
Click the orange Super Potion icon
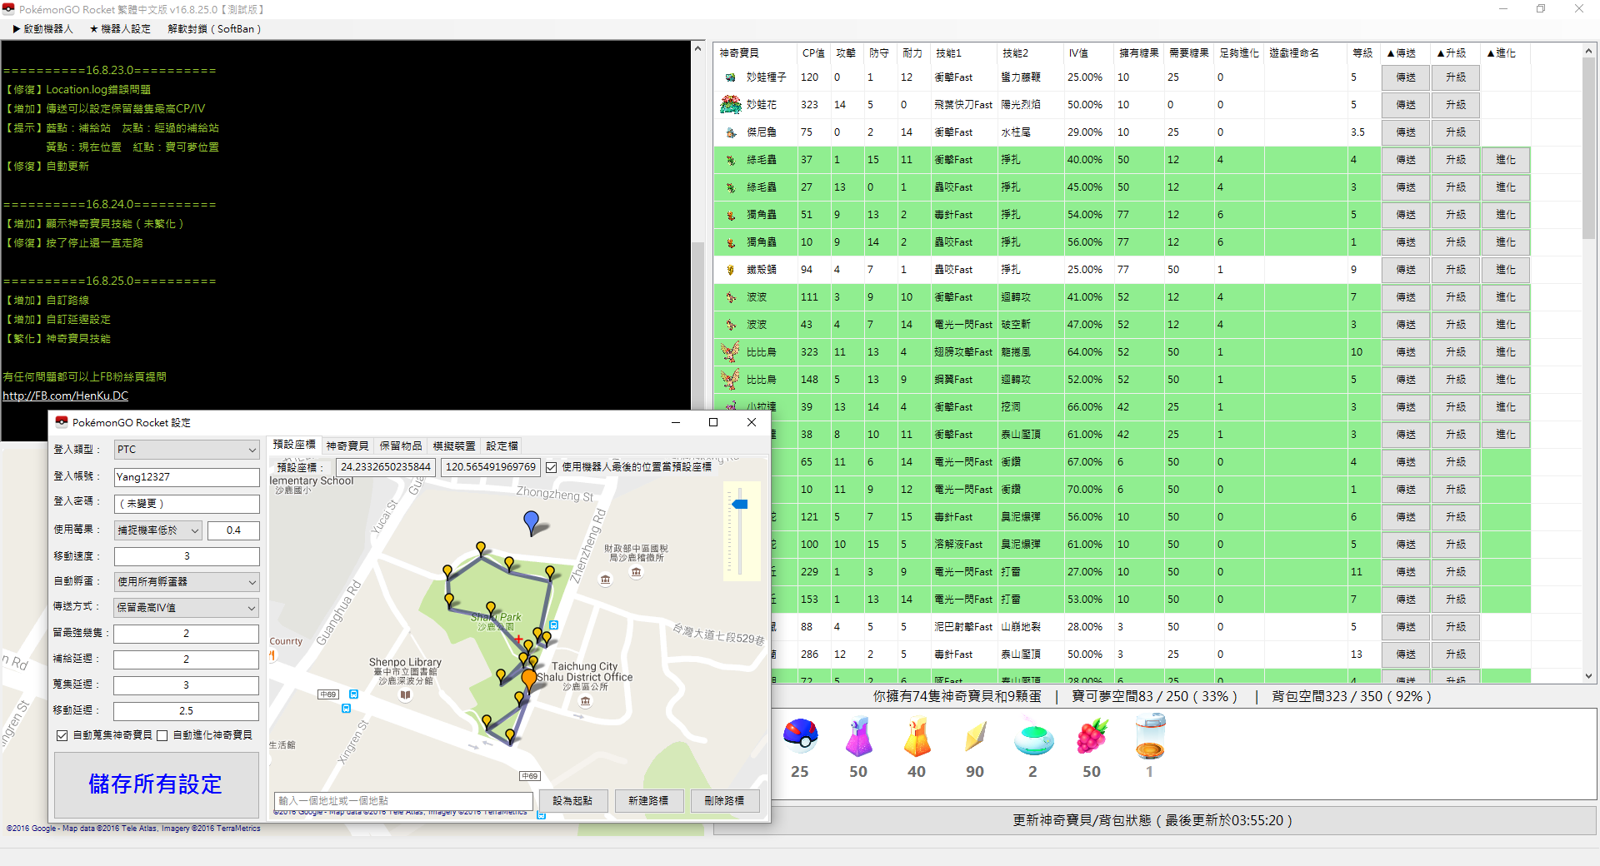[x=917, y=738]
